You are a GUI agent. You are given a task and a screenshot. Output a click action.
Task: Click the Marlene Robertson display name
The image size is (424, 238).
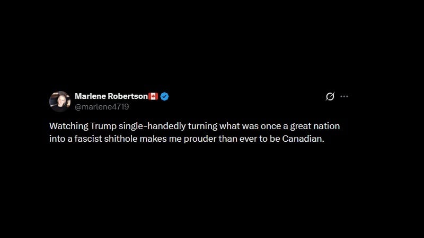(x=111, y=96)
